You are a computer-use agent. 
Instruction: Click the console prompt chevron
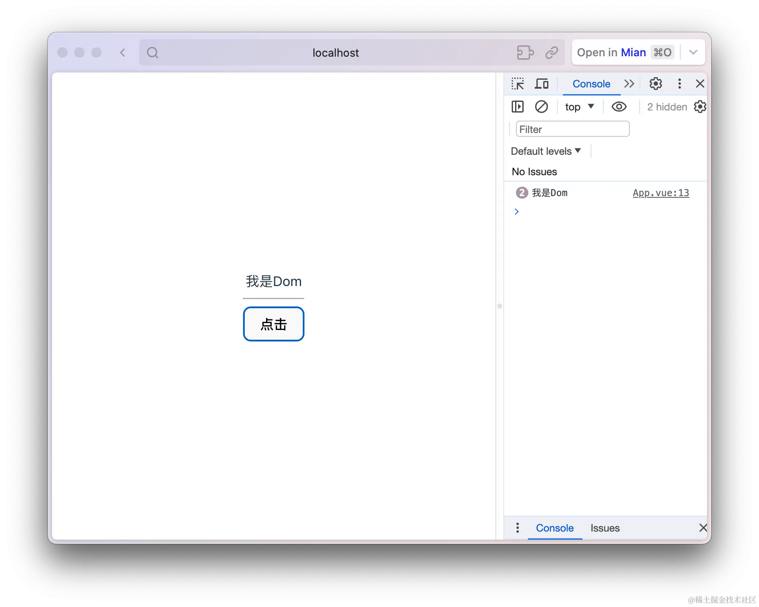[x=517, y=211]
